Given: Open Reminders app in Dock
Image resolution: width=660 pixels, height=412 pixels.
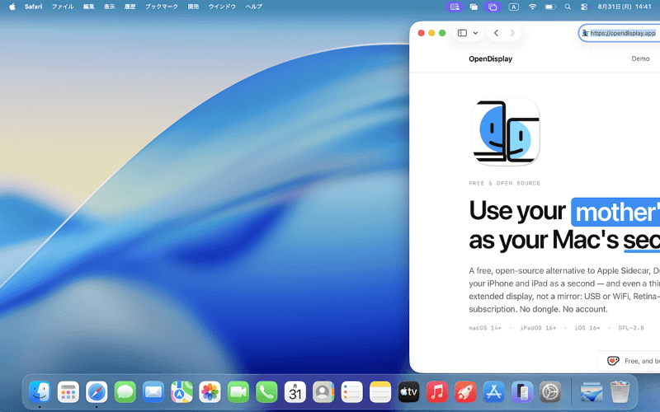Looking at the screenshot, I should tap(352, 392).
